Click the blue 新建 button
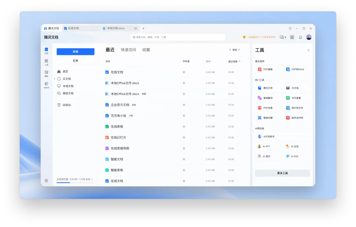Image resolution: width=356 pixels, height=227 pixels. (75, 51)
